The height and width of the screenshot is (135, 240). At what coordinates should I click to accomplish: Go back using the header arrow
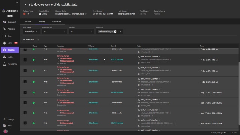pos(25,4)
